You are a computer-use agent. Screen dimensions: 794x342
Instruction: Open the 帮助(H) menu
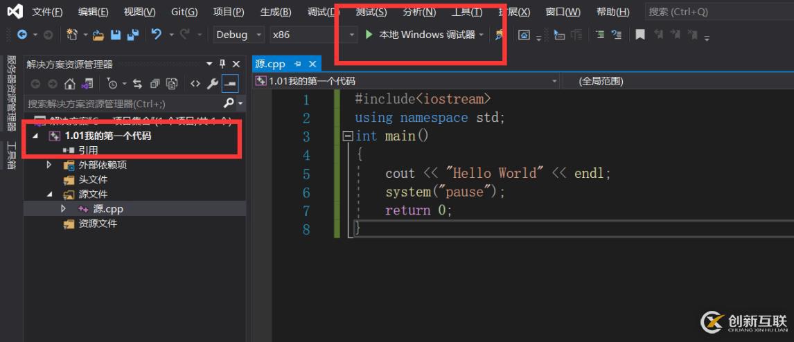[x=612, y=12]
